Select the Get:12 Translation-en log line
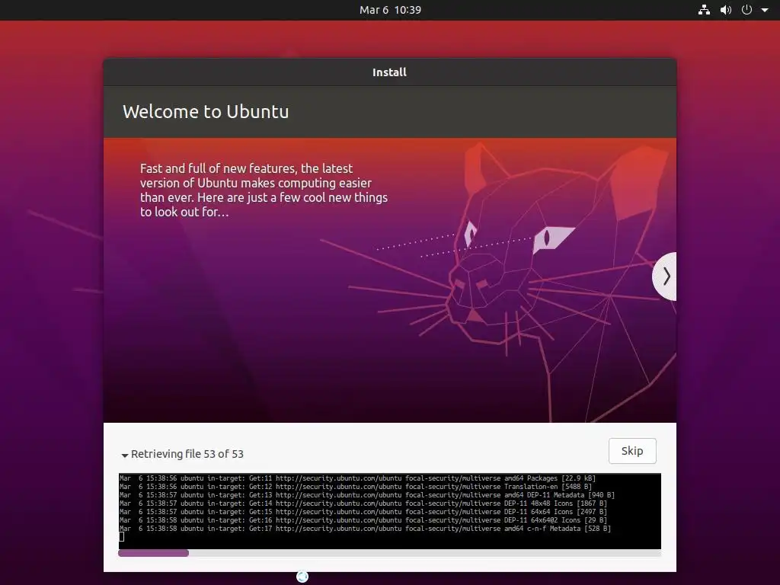 [356, 487]
